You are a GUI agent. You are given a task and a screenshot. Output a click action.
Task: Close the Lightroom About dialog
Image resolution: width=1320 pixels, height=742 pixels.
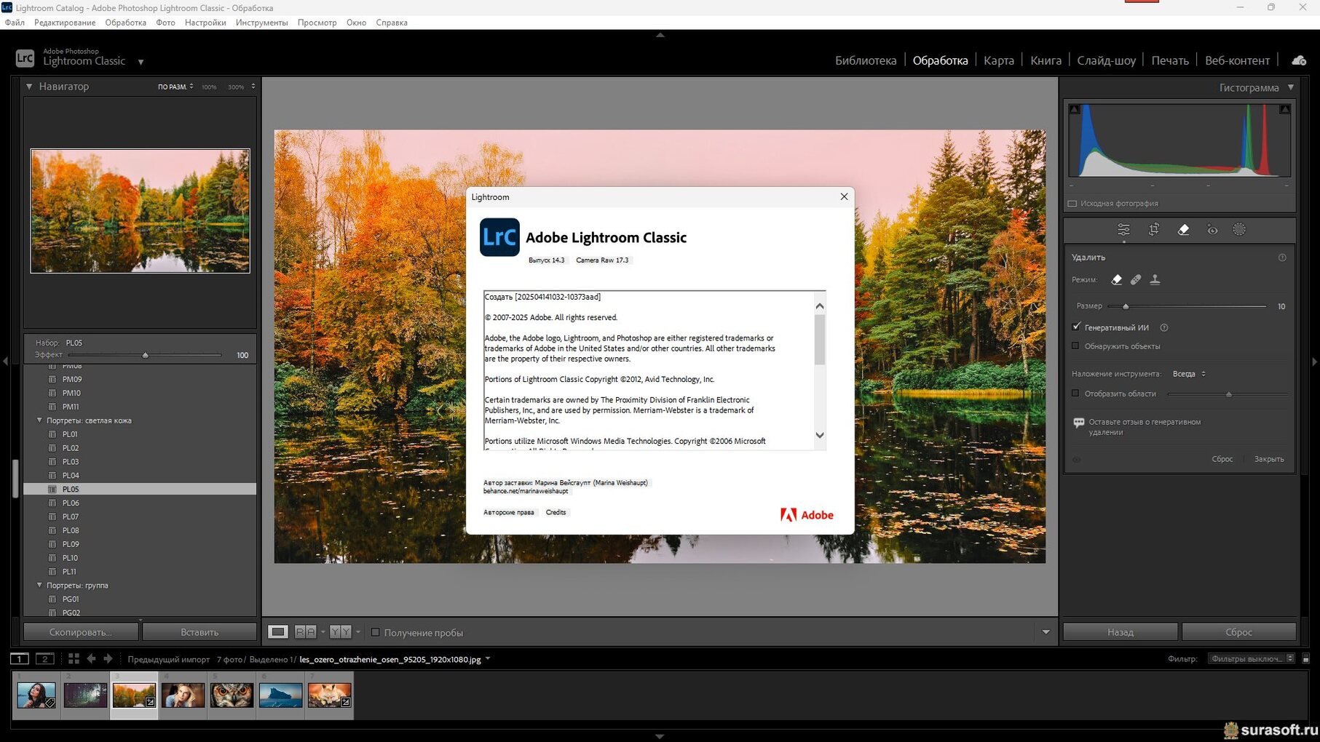(x=844, y=196)
